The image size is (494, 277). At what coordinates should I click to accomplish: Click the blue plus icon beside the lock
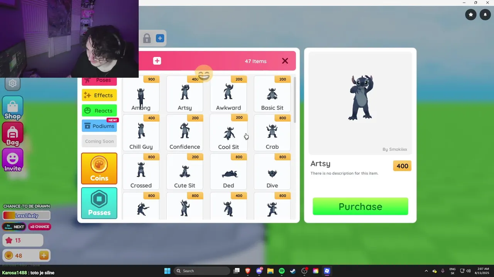pos(160,38)
